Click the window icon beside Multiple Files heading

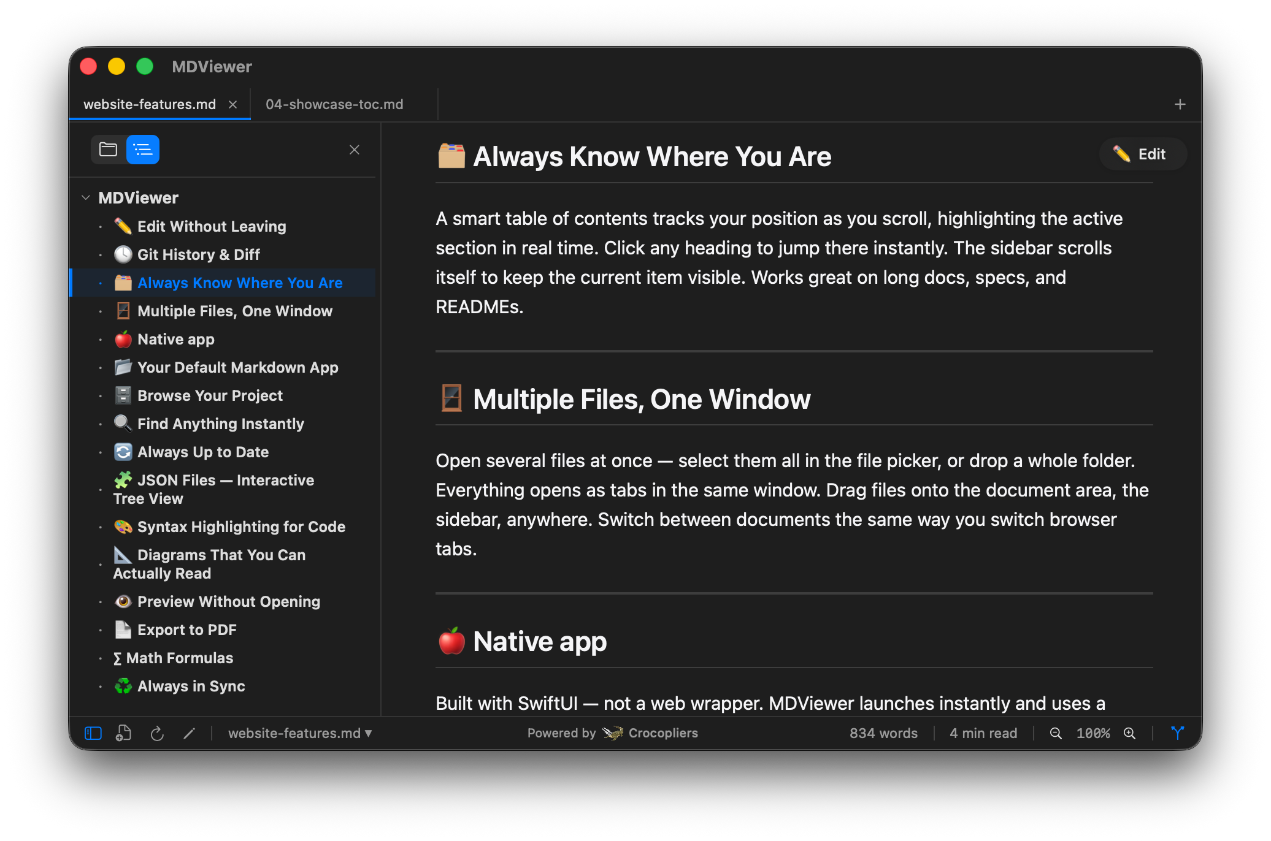tap(451, 398)
